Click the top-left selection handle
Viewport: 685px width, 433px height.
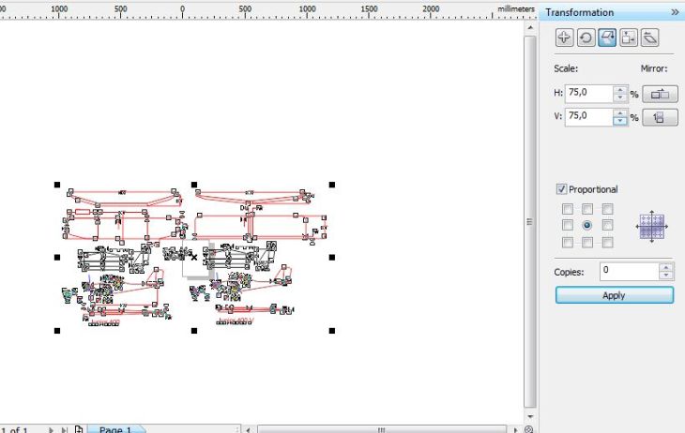pyautogui.click(x=57, y=185)
